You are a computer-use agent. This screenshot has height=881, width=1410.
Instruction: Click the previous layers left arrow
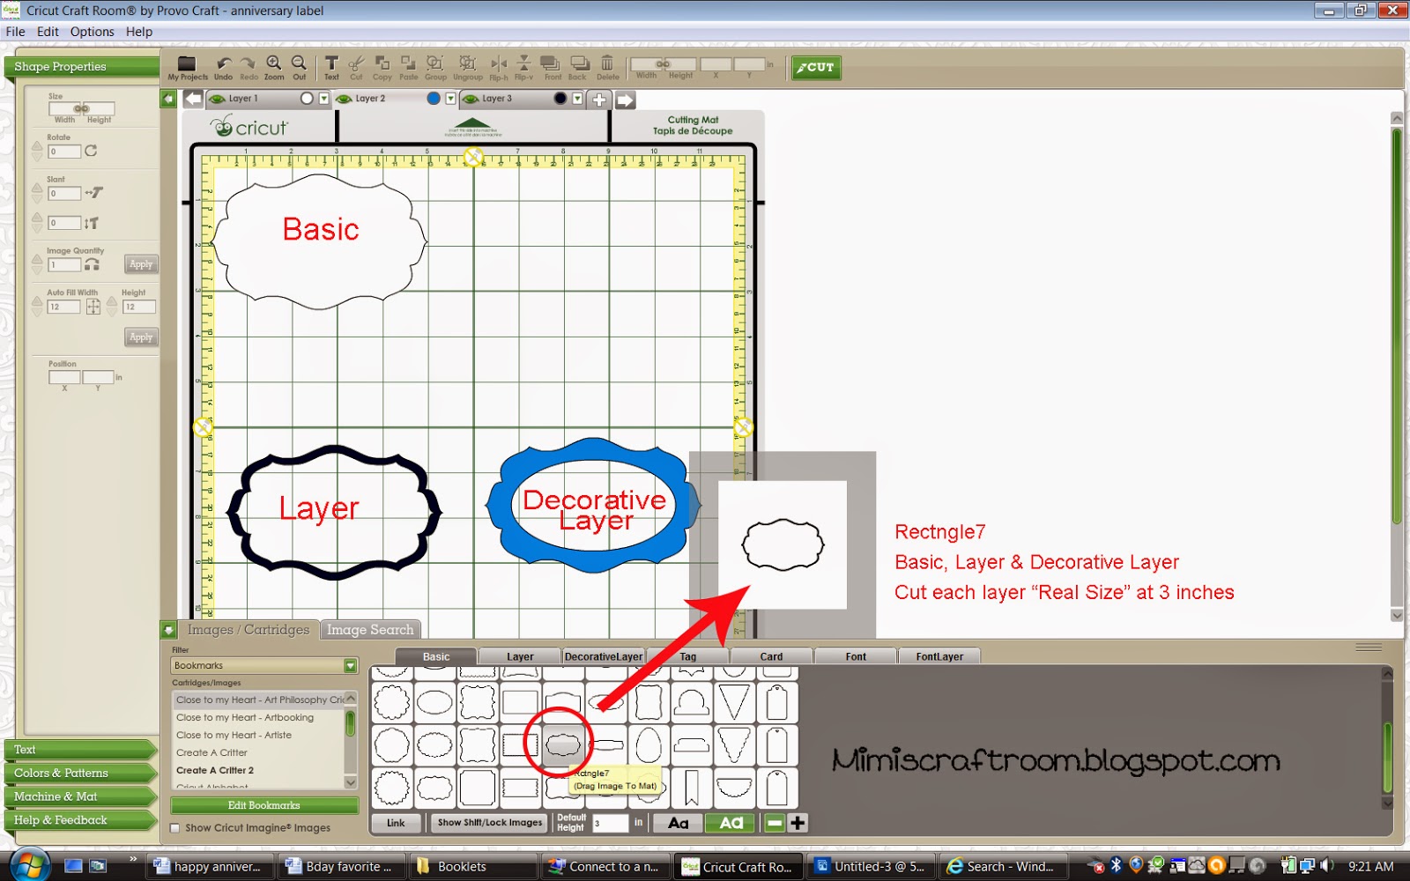click(193, 99)
